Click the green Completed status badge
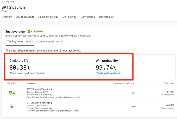This screenshot has height=119, width=177. [x=35, y=32]
